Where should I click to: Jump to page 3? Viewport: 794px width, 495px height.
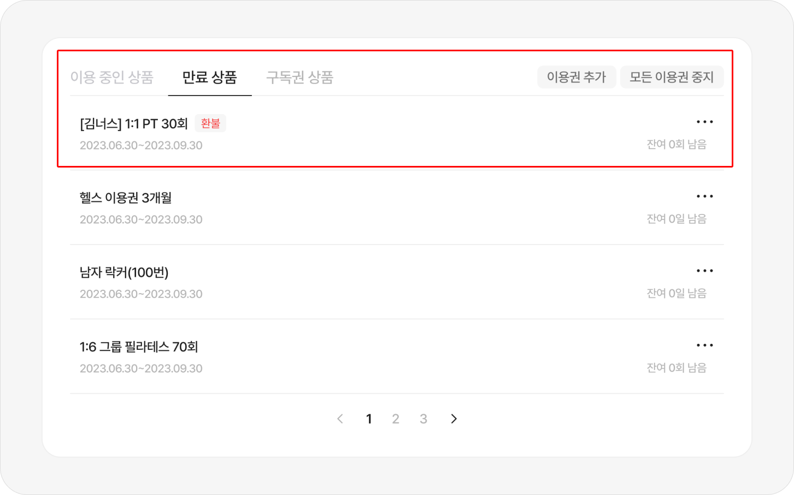[423, 419]
